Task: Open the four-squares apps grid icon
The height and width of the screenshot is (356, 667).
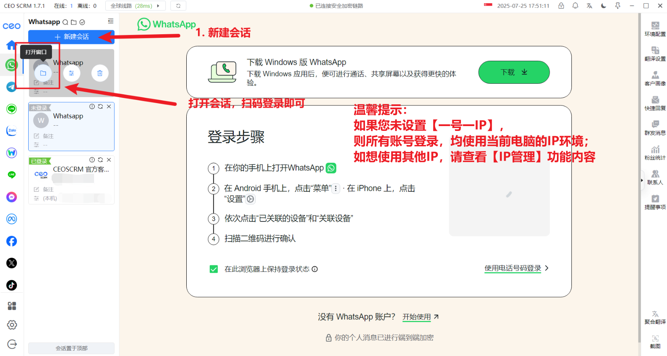Action: 12,306
